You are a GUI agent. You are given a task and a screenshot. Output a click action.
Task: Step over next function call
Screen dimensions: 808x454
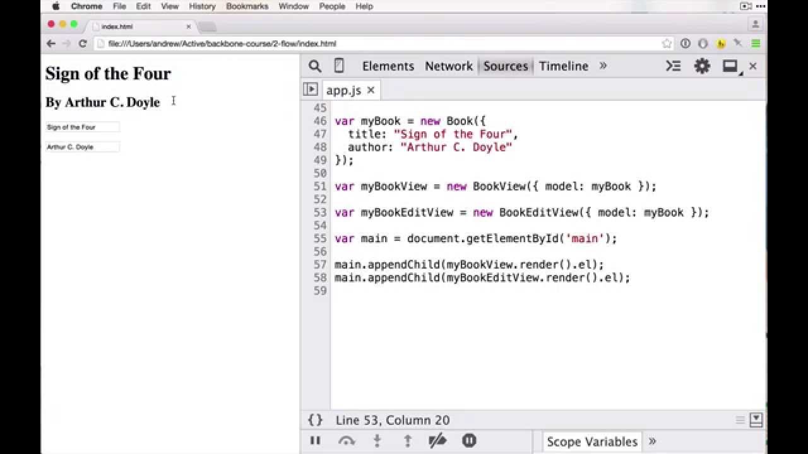347,441
